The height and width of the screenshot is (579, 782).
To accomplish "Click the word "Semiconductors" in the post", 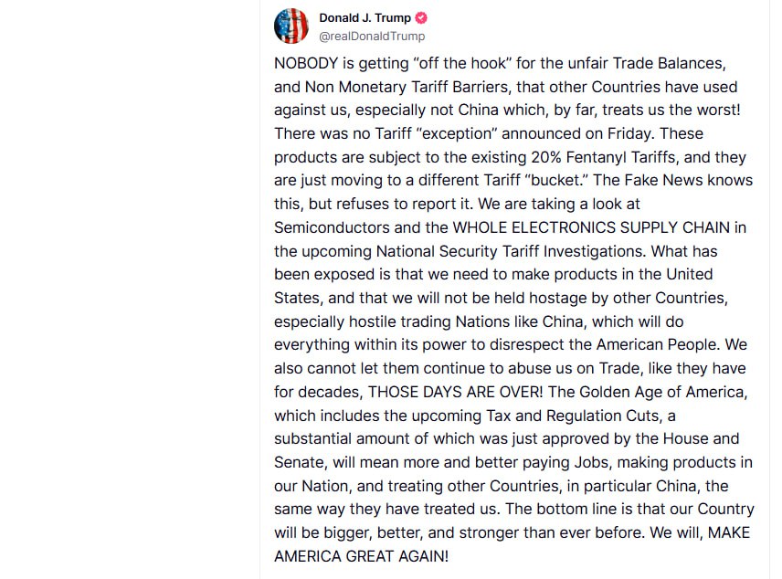I will [x=332, y=227].
